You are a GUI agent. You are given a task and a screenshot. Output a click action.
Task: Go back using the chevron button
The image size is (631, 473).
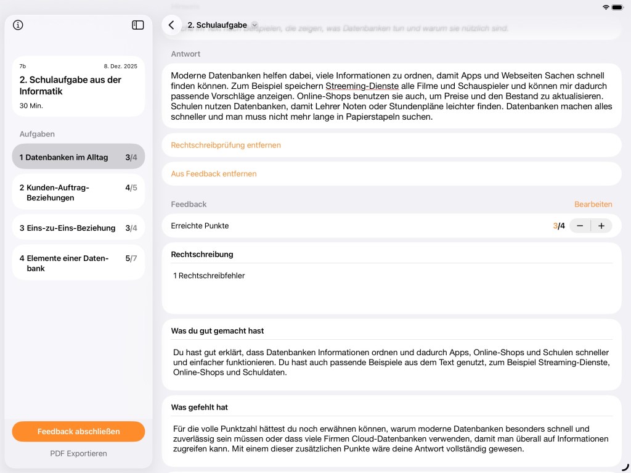coord(171,25)
